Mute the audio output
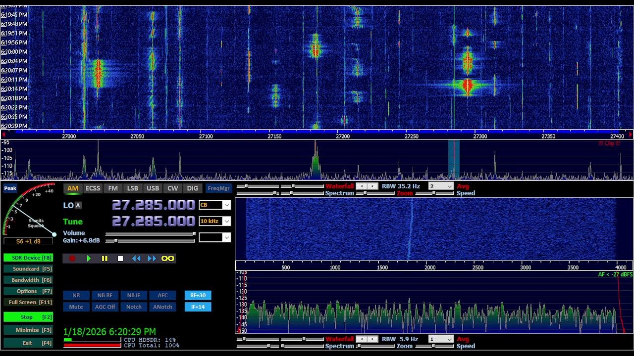The width and height of the screenshot is (634, 356). (x=76, y=307)
